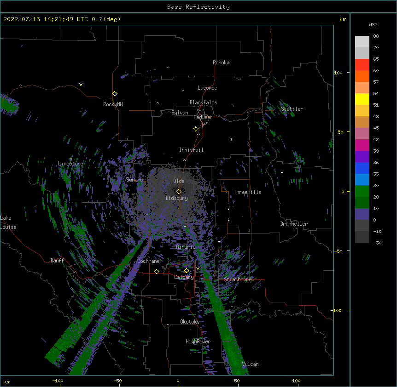
Task: Click the Olds city label
Action: (179, 181)
